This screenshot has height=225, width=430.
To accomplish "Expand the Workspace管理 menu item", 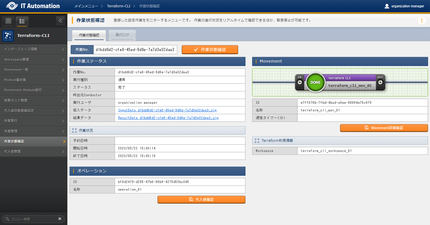I will pos(34,59).
